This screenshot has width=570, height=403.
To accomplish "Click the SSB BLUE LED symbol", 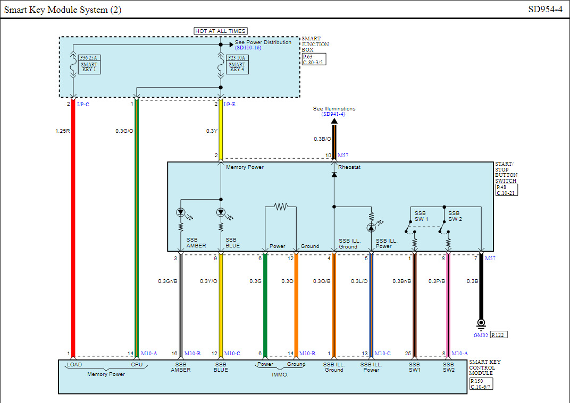I will [x=221, y=212].
